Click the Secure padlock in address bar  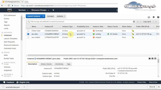[13, 5]
